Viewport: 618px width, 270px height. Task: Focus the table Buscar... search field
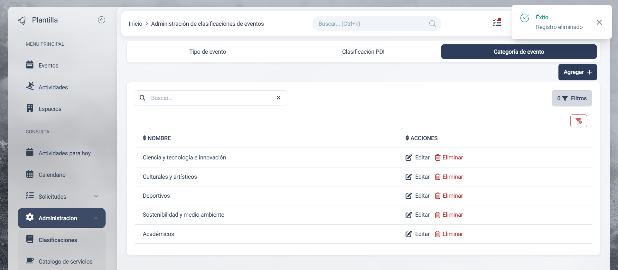pos(211,98)
